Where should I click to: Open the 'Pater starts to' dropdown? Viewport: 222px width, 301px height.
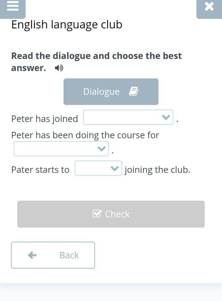(98, 168)
